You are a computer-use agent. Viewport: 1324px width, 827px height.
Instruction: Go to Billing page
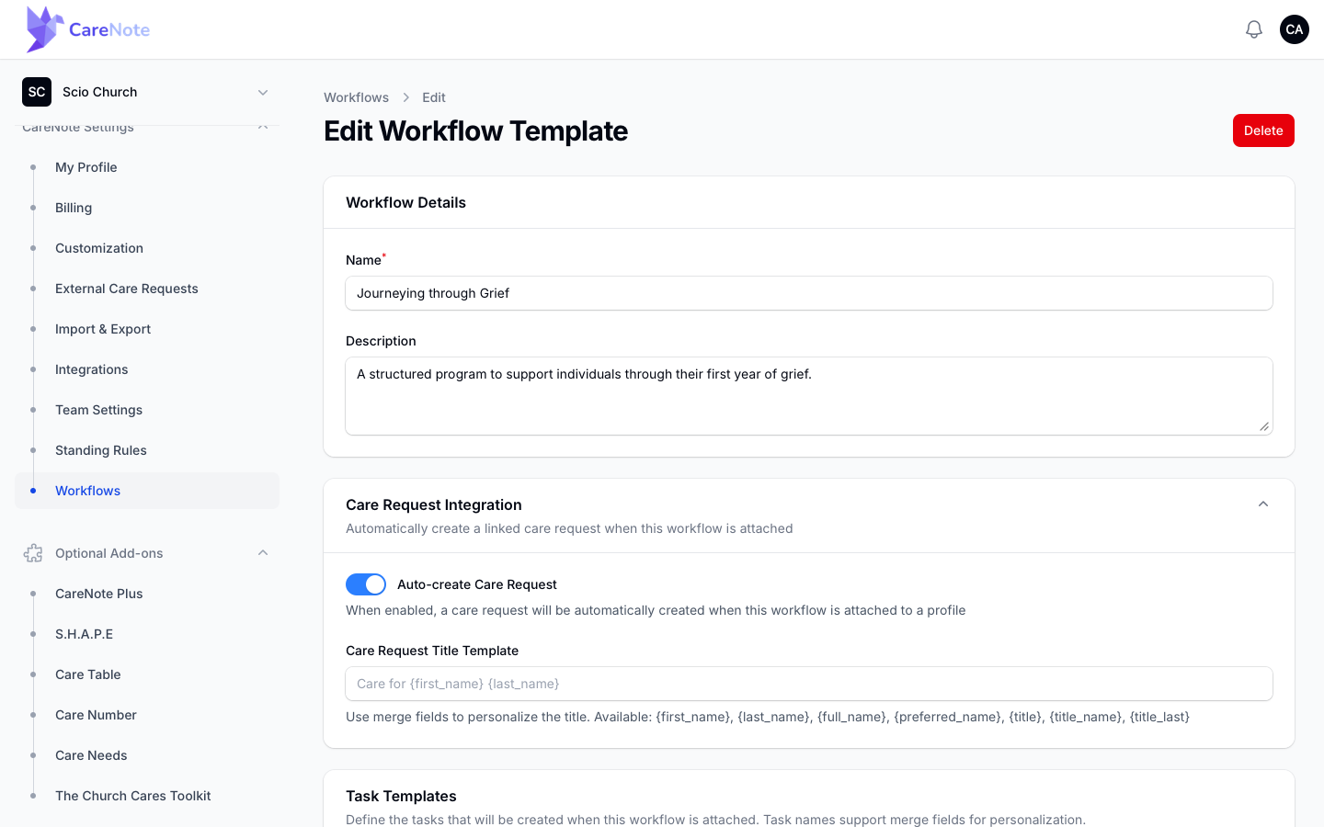pyautogui.click(x=147, y=208)
